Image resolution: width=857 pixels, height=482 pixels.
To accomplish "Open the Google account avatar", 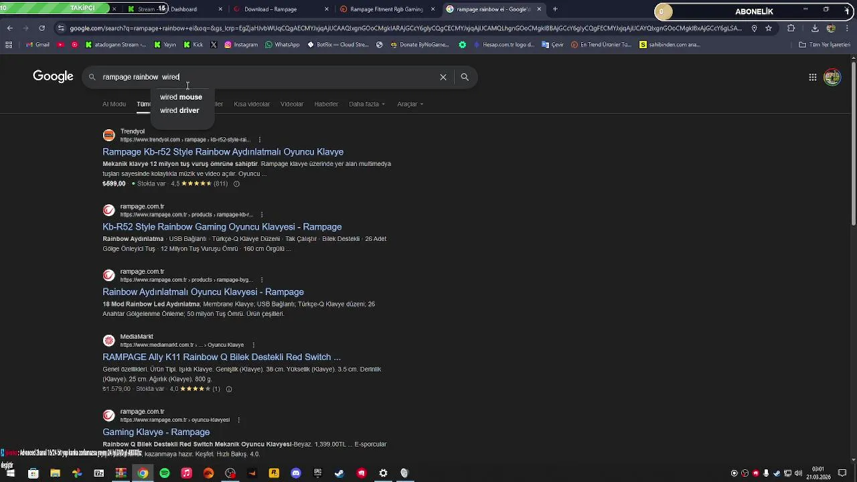I will [x=832, y=77].
